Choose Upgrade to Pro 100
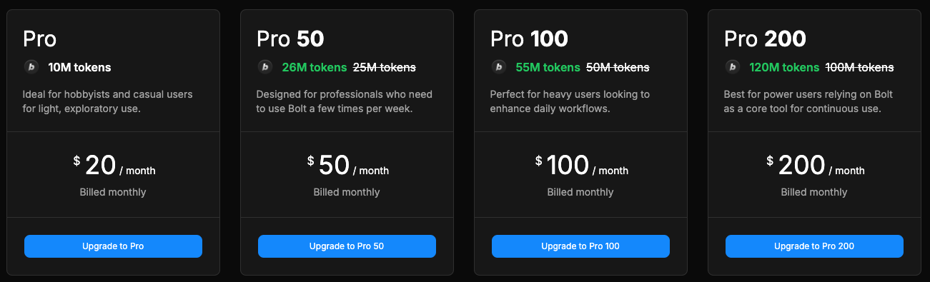 point(580,246)
